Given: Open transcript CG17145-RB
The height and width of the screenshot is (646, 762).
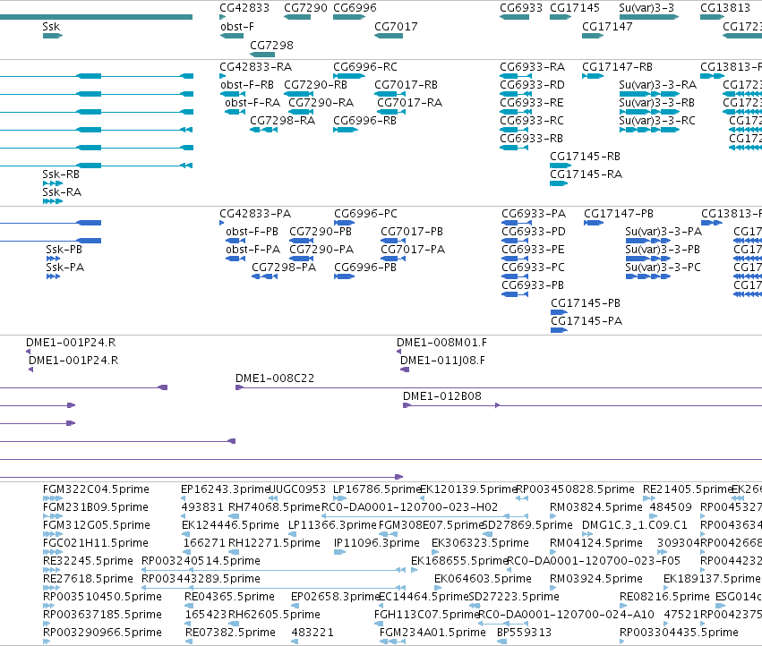Looking at the screenshot, I should [x=585, y=156].
